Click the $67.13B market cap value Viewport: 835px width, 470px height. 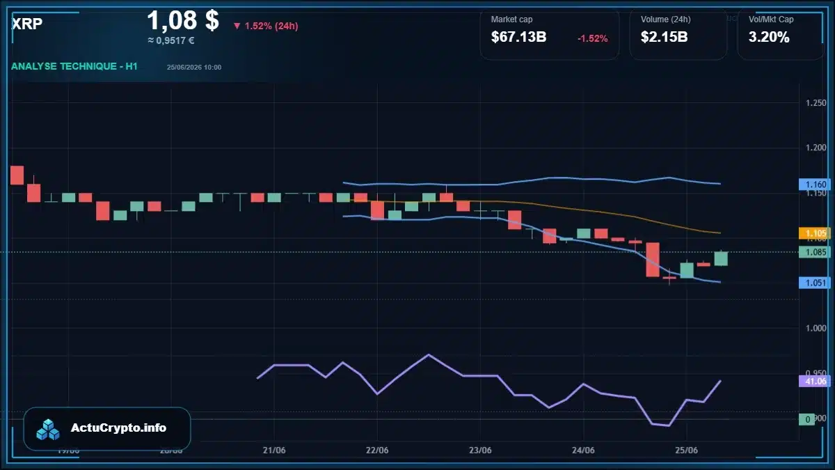pos(518,38)
